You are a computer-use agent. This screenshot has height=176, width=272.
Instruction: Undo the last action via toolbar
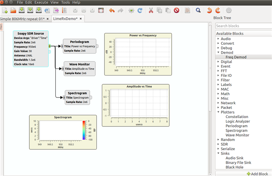click(x=111, y=10)
